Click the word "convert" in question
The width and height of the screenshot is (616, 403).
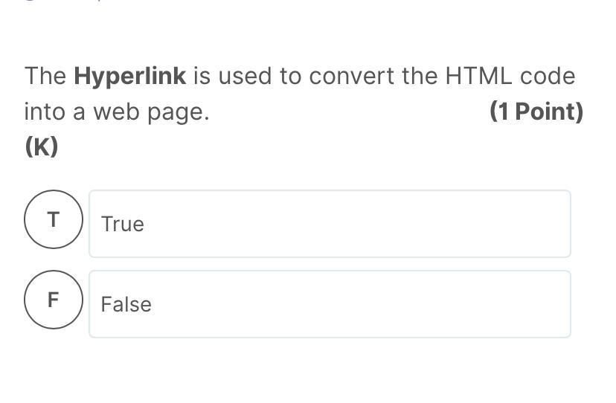pos(351,77)
